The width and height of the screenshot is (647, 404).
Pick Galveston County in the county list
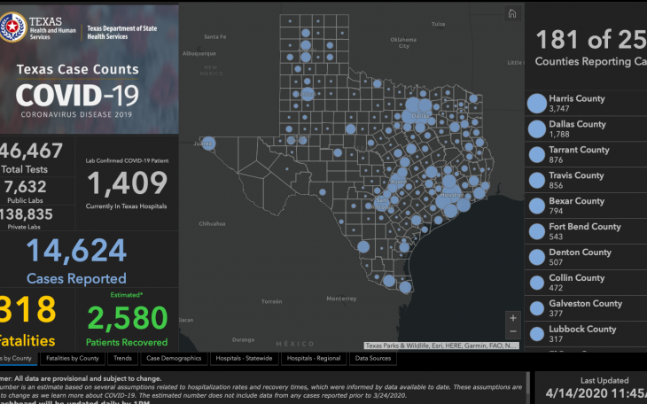(x=585, y=308)
